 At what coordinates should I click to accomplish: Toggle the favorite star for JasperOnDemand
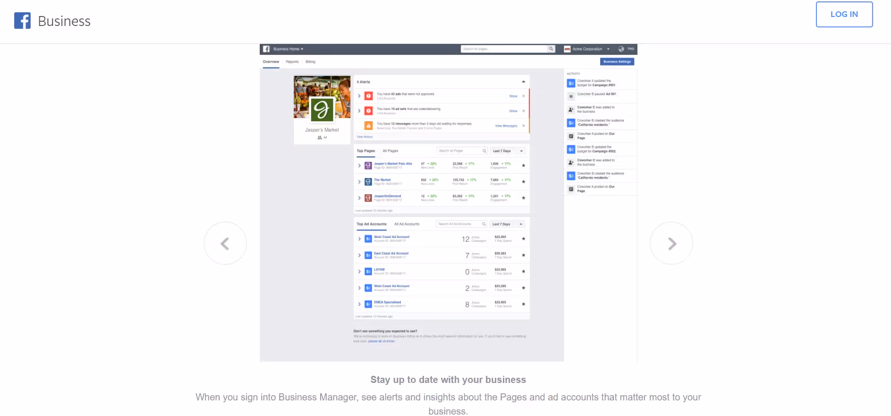(524, 197)
